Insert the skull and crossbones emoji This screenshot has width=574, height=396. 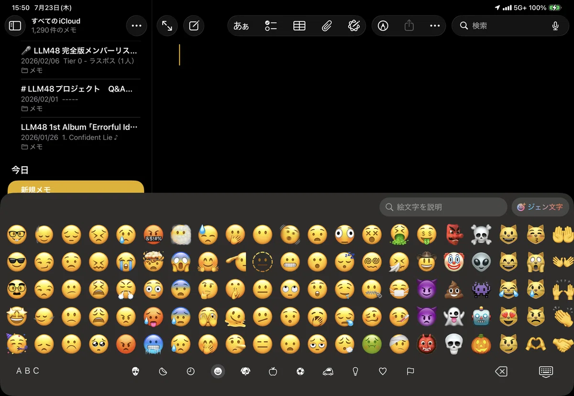481,235
